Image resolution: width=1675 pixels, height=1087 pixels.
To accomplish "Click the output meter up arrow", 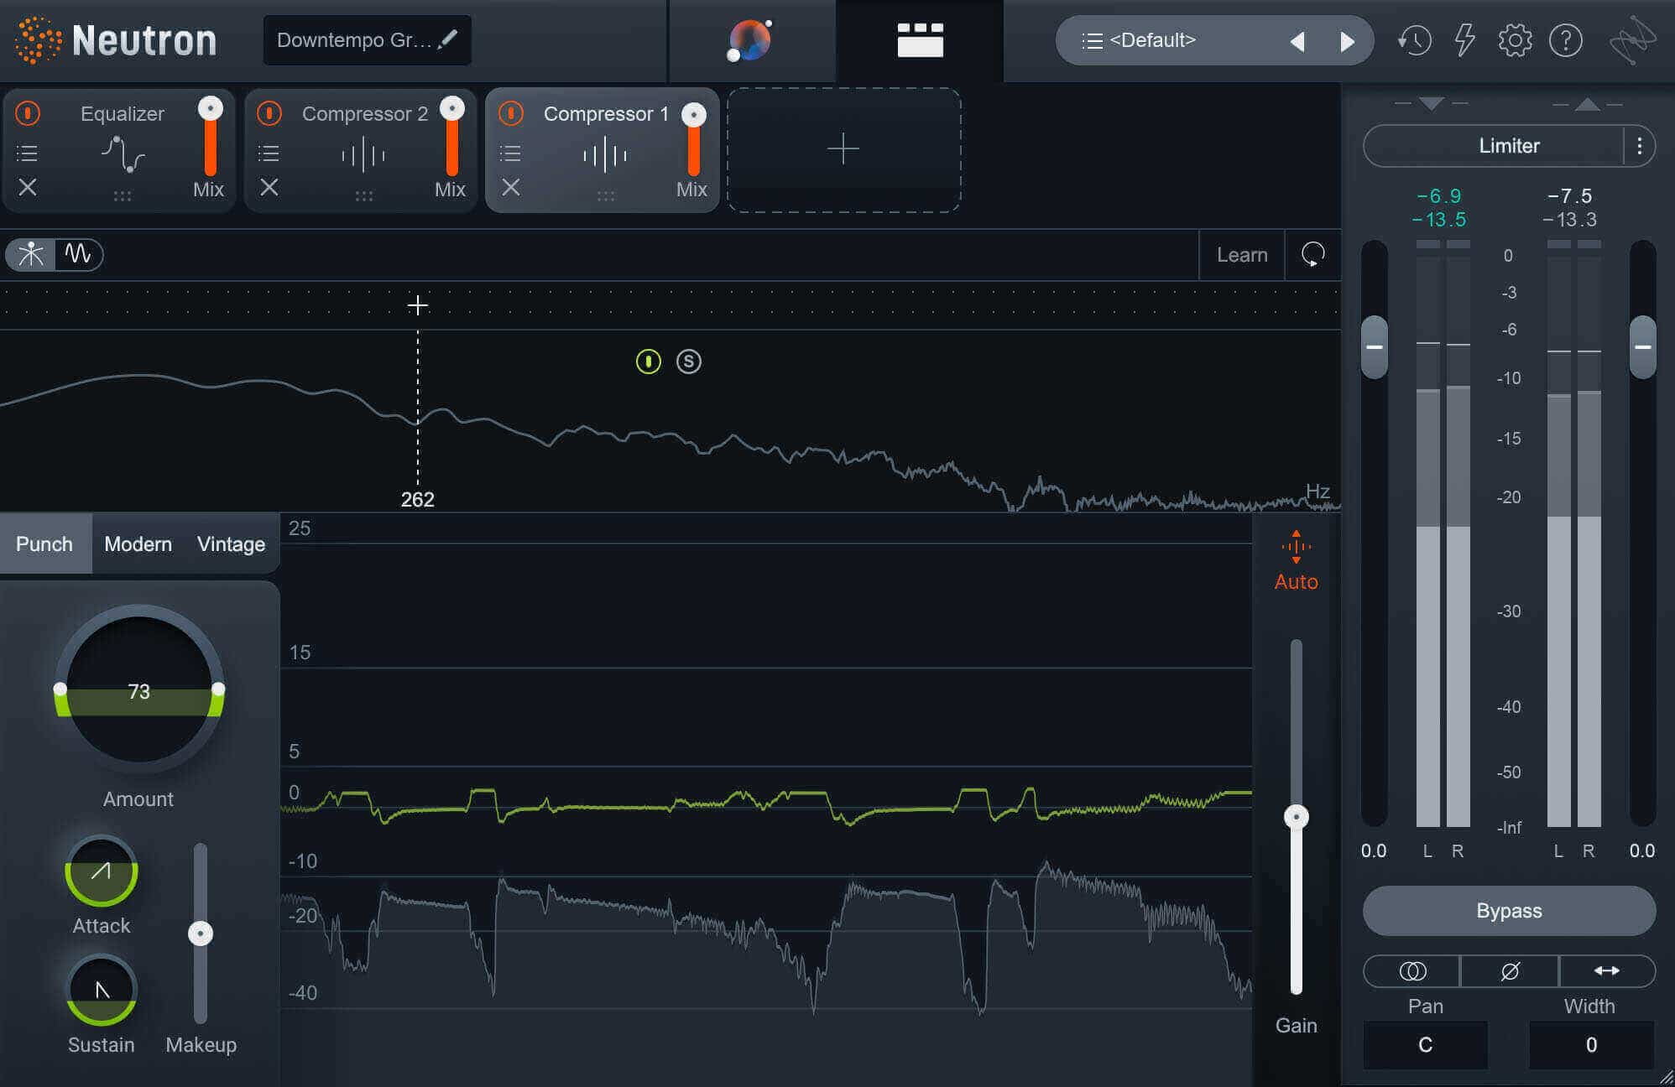I will tap(1587, 104).
